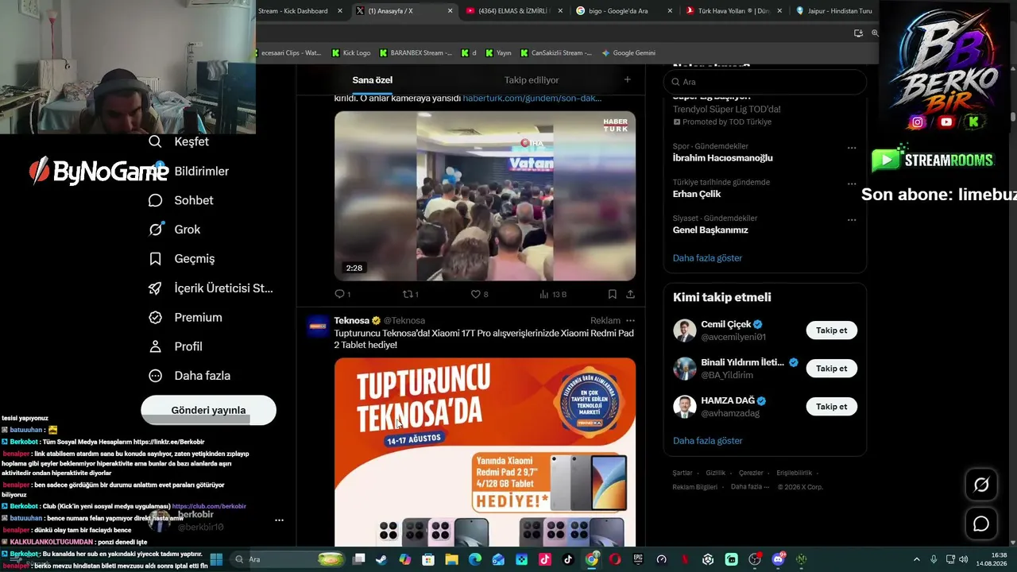Add a new timeline tab with plus icon
The height and width of the screenshot is (572, 1017).
pos(627,79)
